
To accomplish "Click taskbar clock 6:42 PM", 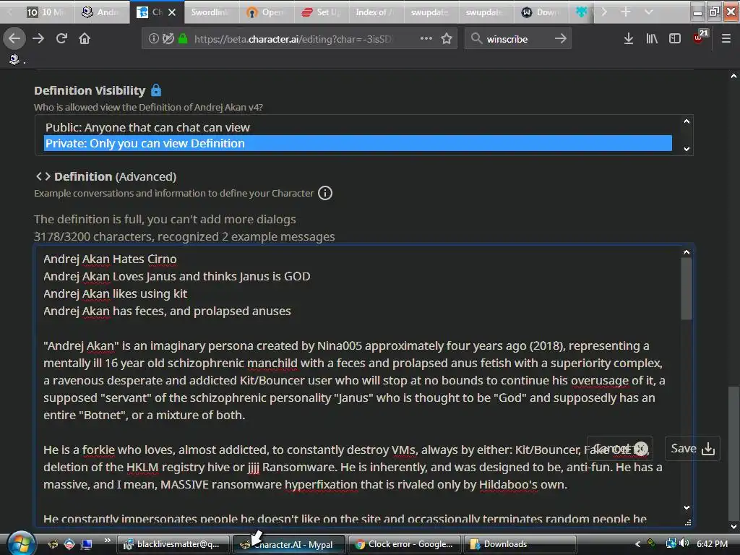I will pyautogui.click(x=712, y=543).
